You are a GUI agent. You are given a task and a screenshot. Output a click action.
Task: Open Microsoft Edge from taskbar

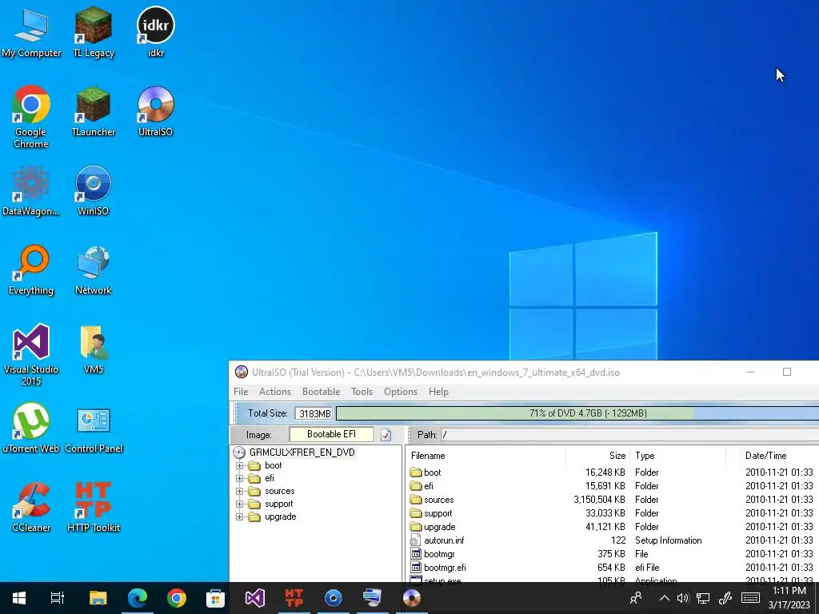[138, 598]
